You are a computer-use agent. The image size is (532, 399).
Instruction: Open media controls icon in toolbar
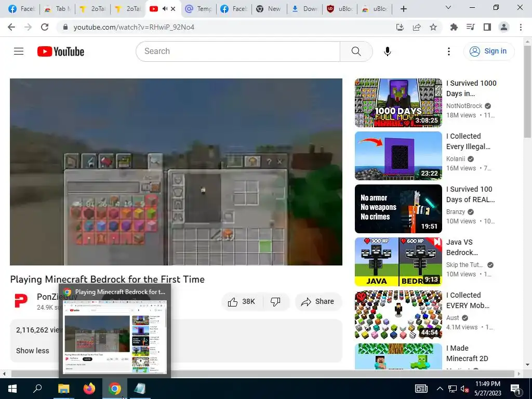pyautogui.click(x=470, y=27)
